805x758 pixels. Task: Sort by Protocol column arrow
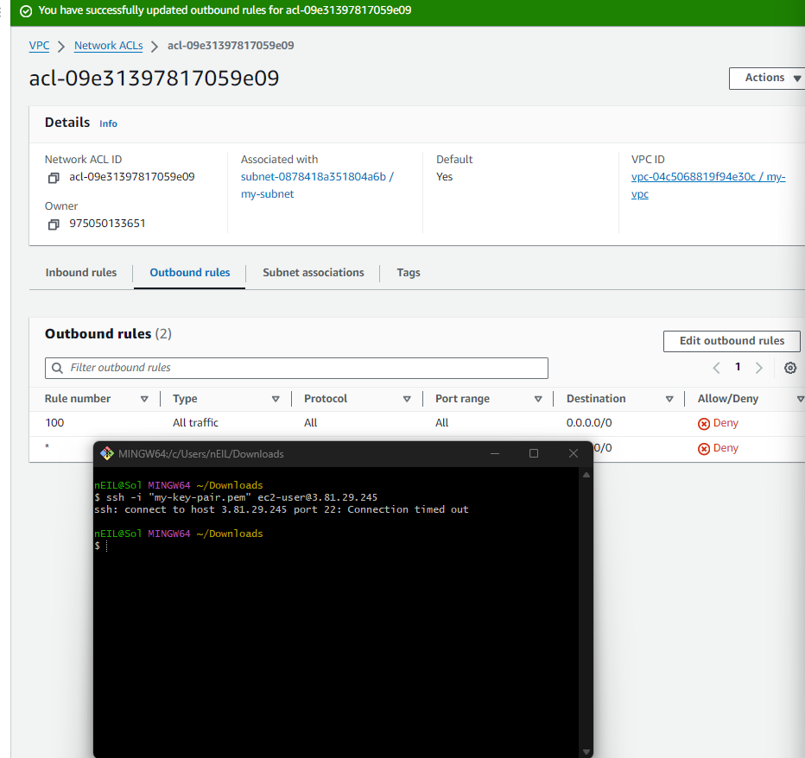point(407,399)
